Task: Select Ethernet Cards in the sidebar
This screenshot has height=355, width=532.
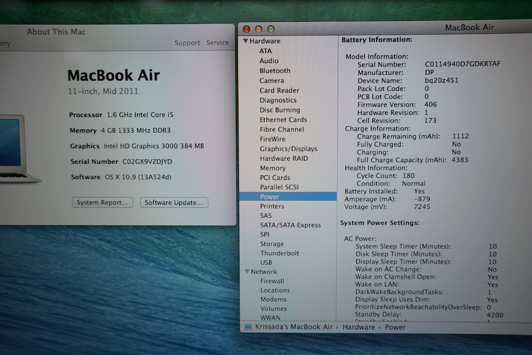Action: tap(283, 120)
